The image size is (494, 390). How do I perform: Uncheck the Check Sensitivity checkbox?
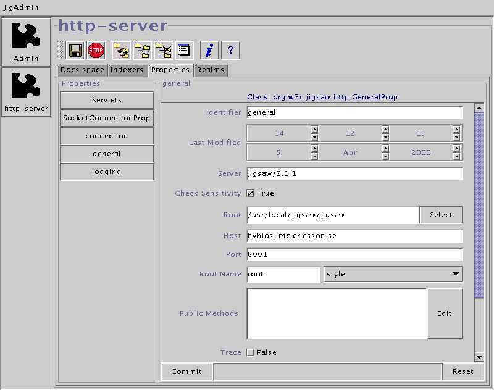(x=251, y=193)
